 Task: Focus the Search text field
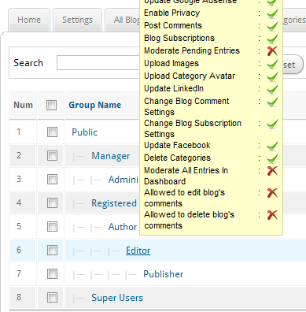point(98,63)
